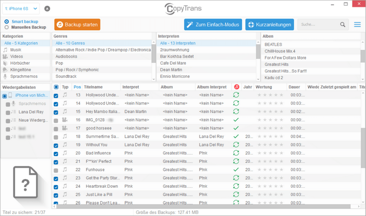
Task: Click the Videos category camera icon
Action: (x=5, y=56)
